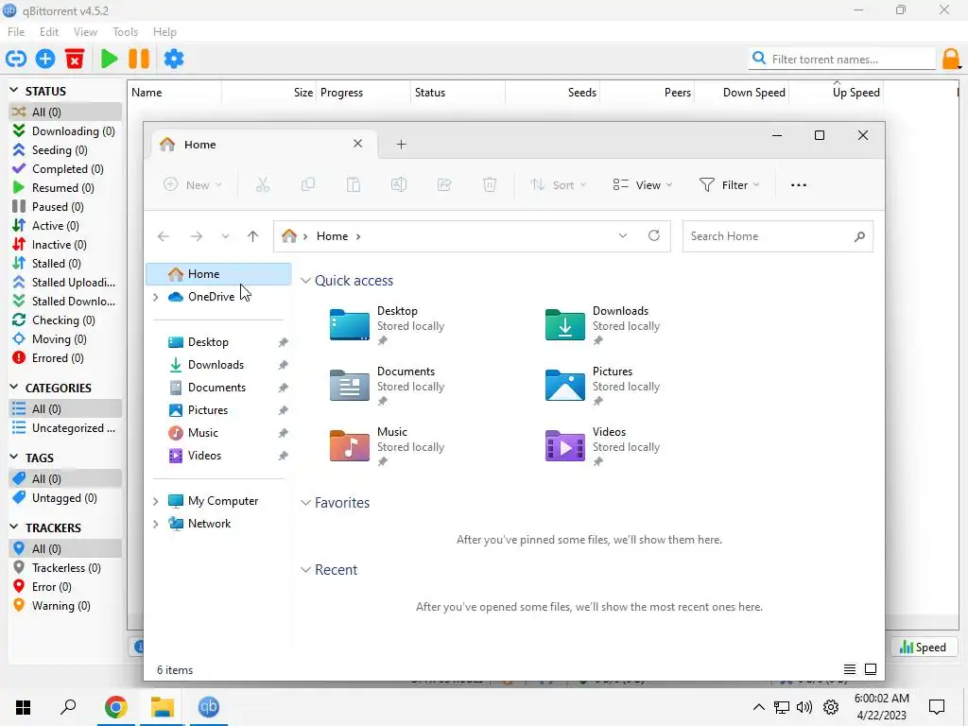Click the orange Pause icon in qBittorrent
The height and width of the screenshot is (726, 968).
point(139,60)
